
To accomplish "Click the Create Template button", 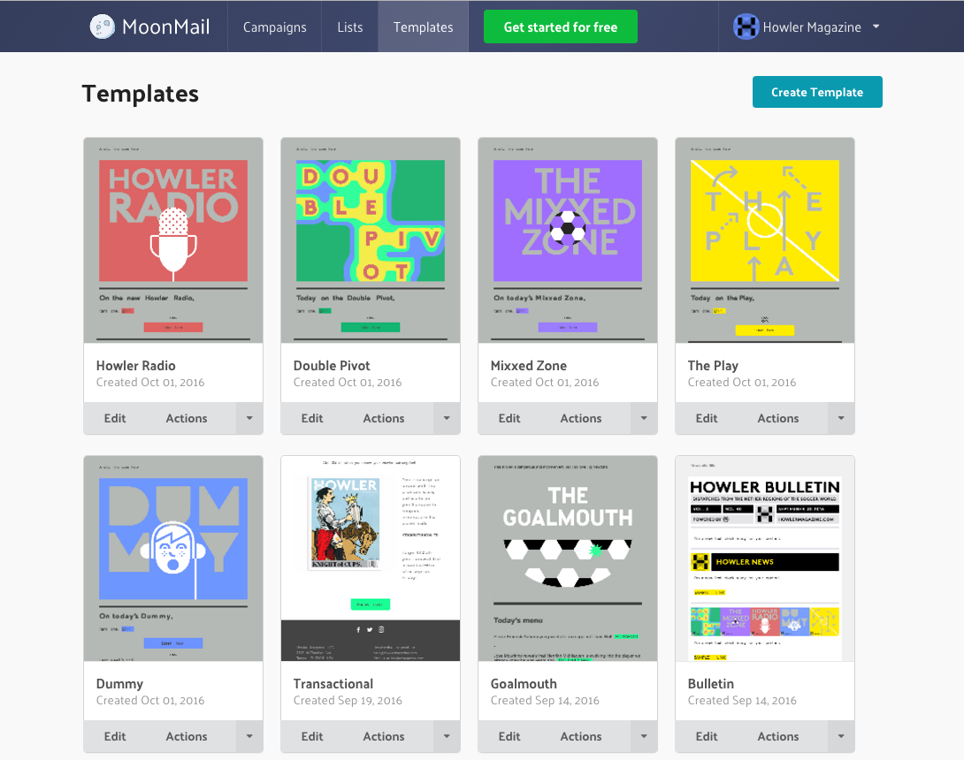I will pos(817,92).
